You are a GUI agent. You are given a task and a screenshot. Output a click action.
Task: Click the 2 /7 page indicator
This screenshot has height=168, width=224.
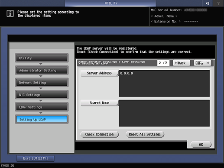click(x=163, y=63)
